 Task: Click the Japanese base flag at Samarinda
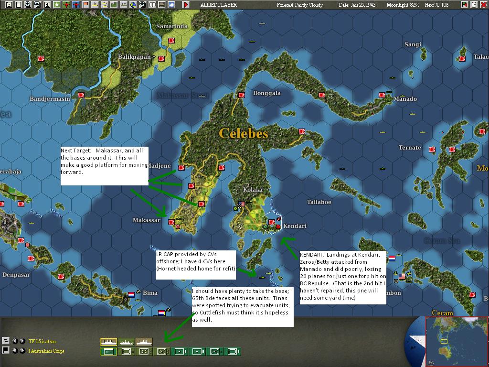(x=171, y=40)
